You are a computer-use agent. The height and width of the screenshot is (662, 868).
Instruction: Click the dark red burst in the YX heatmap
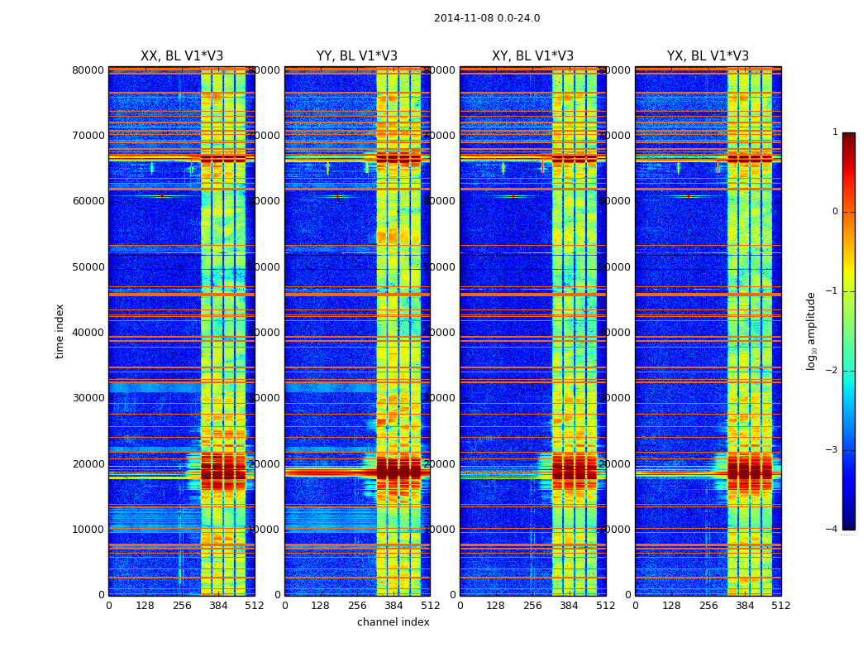(750, 467)
